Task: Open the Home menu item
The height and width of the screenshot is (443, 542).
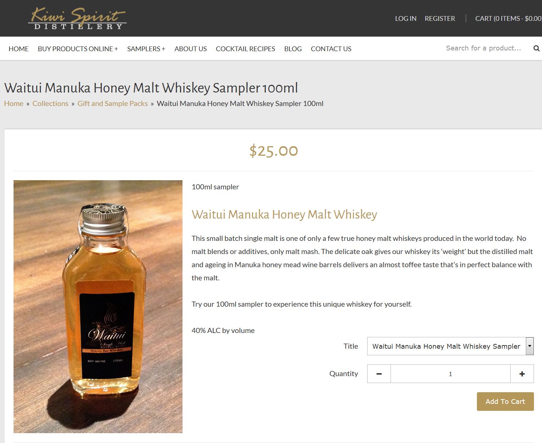Action: pyautogui.click(x=19, y=49)
